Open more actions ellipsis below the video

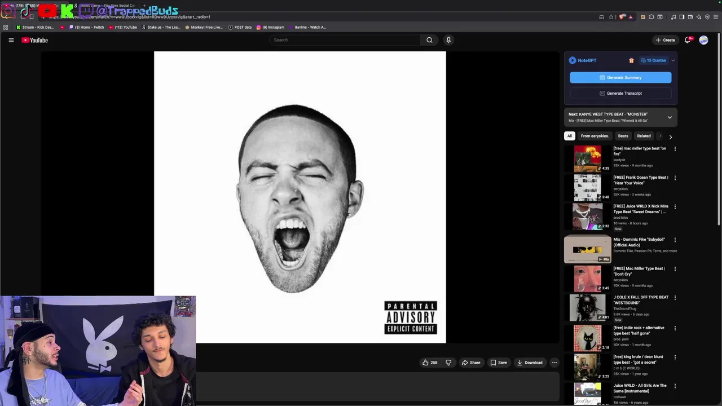pos(554,363)
